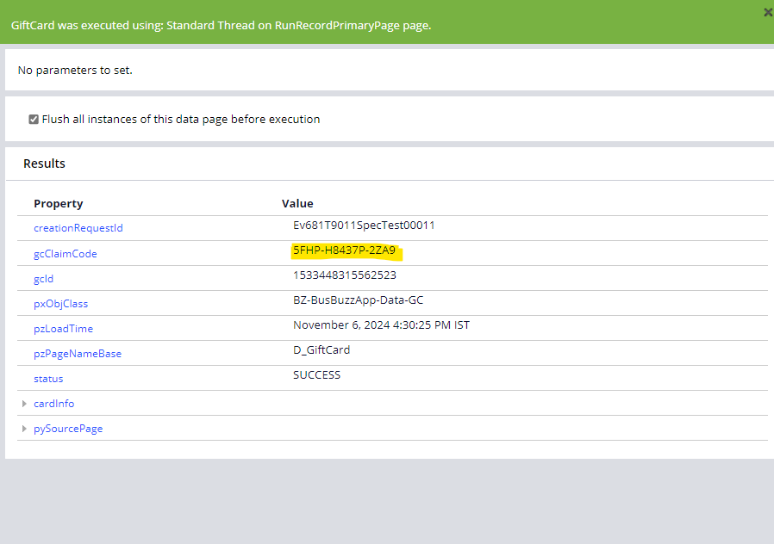Image resolution: width=774 pixels, height=544 pixels.
Task: Click the SUCCESS status value
Action: pyautogui.click(x=315, y=374)
